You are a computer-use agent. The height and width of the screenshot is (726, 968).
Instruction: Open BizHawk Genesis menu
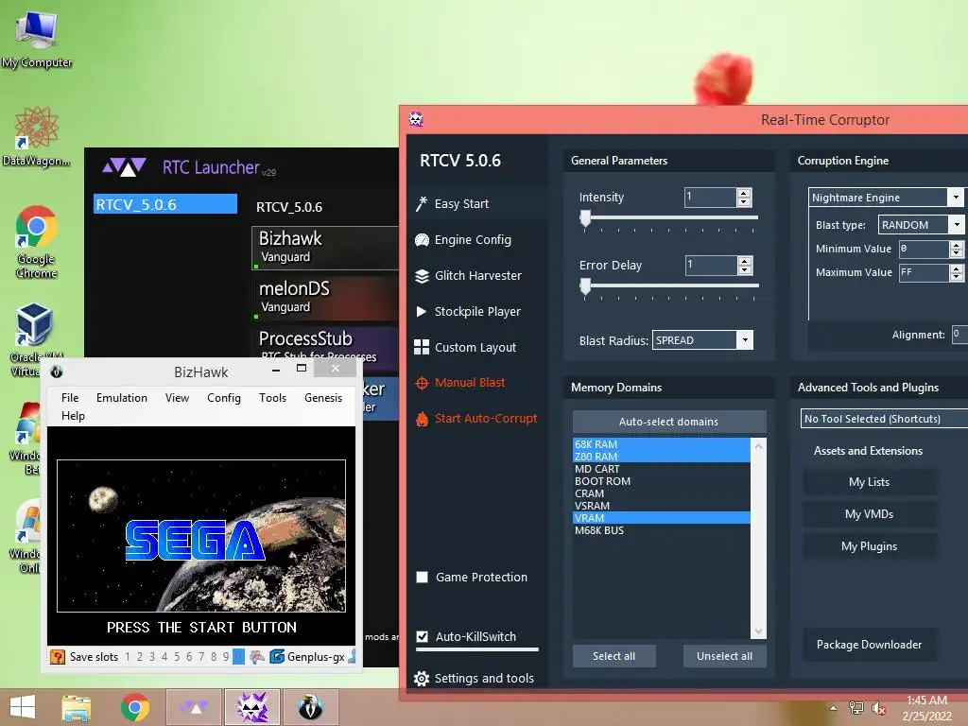point(323,398)
